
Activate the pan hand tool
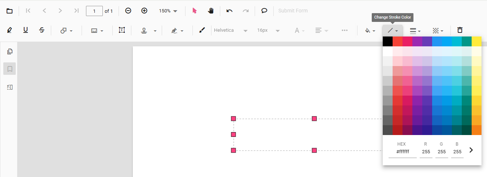(211, 11)
